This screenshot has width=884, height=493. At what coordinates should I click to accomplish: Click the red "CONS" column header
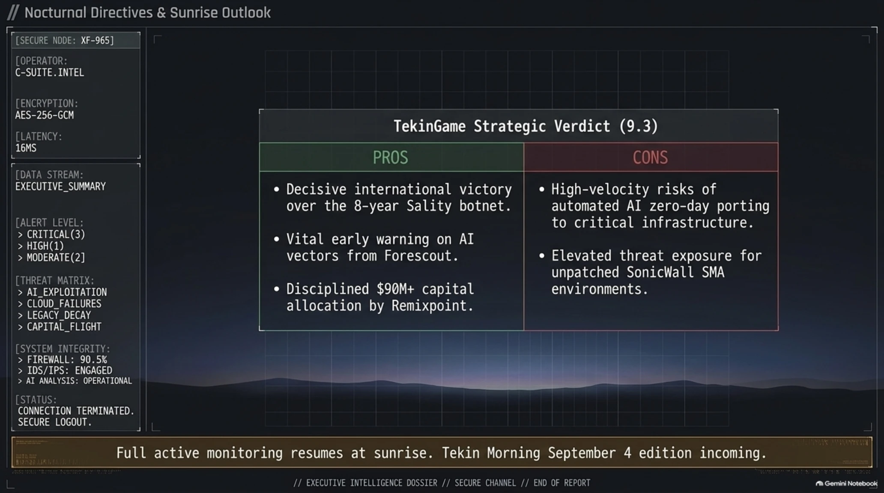651,157
